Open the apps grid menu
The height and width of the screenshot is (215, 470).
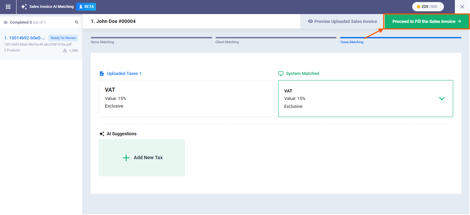(x=8, y=7)
